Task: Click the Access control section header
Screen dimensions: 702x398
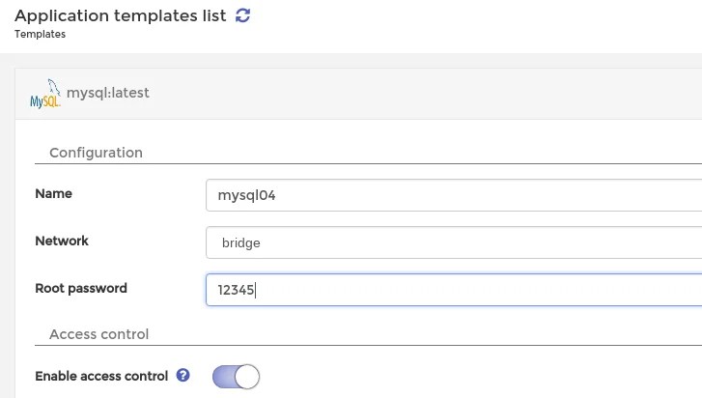Action: [x=98, y=334]
